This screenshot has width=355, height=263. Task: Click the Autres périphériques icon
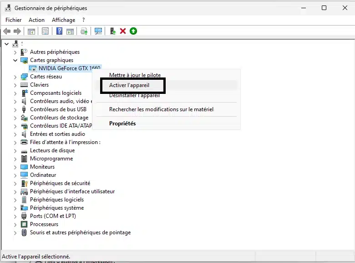pos(24,52)
